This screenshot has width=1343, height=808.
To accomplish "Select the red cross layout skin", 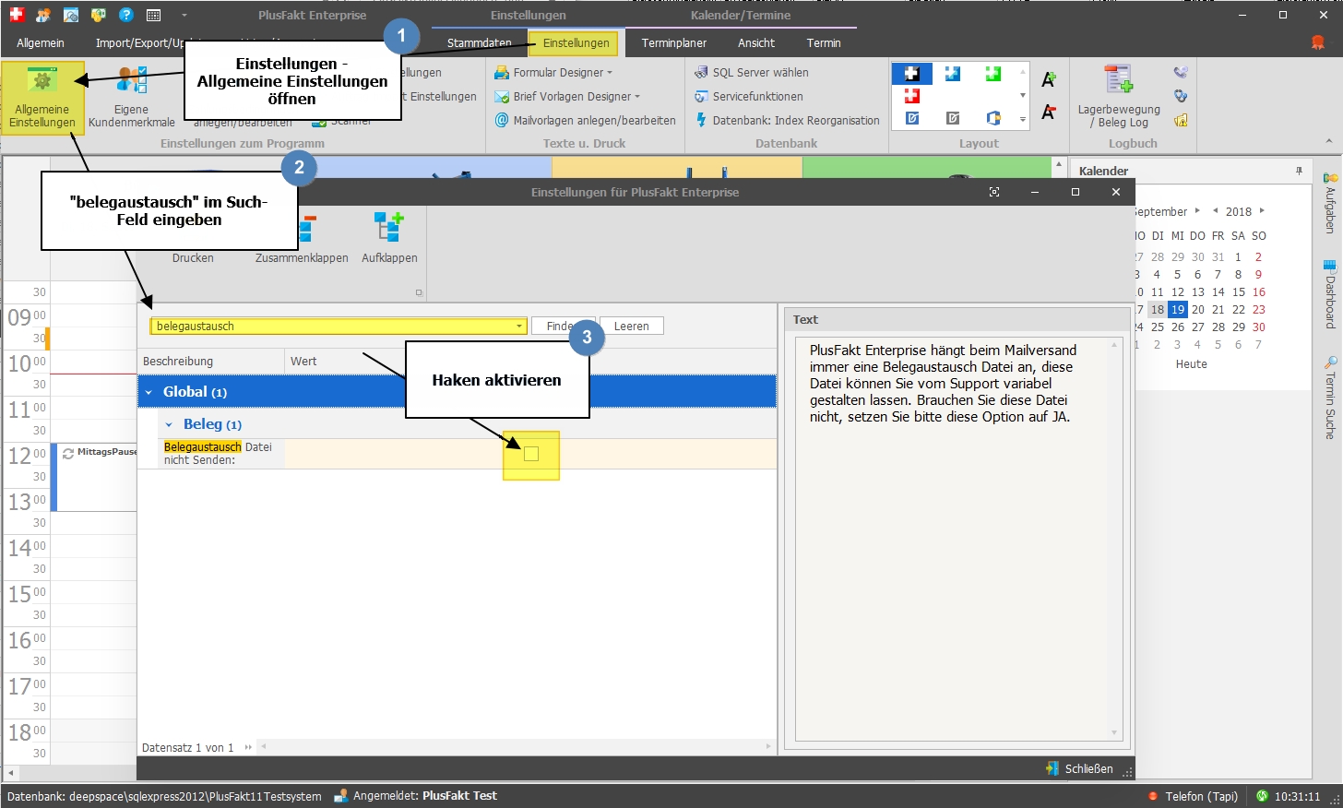I will point(912,96).
